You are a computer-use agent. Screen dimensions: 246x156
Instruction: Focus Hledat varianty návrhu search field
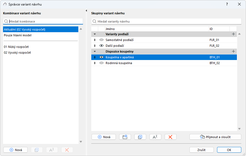pyautogui.click(x=166, y=21)
